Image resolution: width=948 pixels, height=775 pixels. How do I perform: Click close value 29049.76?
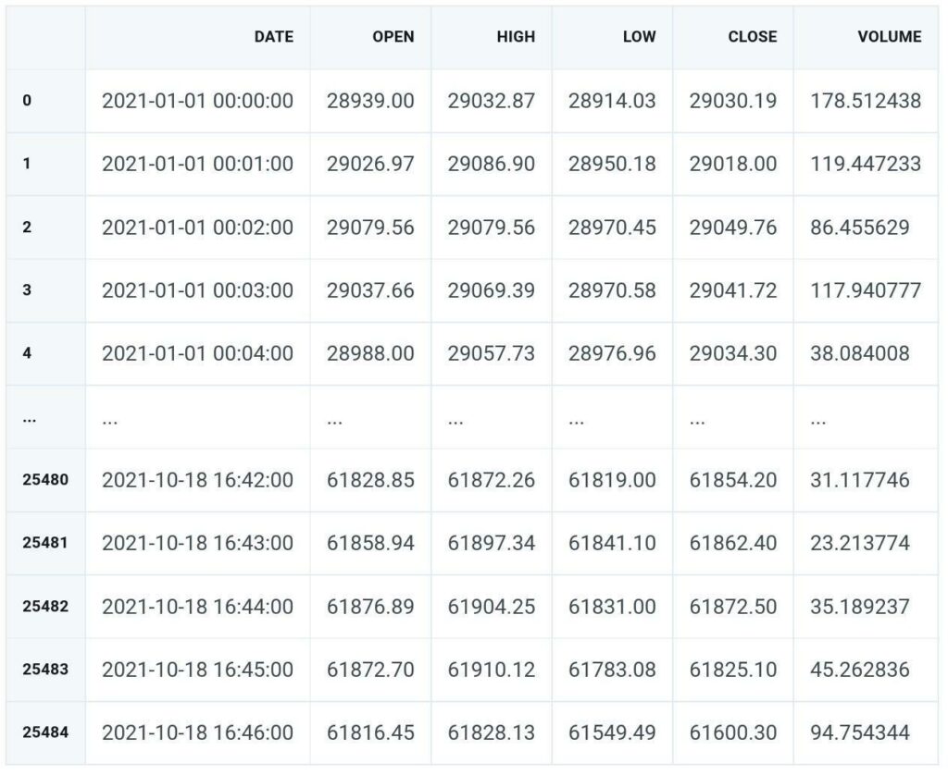click(x=733, y=228)
